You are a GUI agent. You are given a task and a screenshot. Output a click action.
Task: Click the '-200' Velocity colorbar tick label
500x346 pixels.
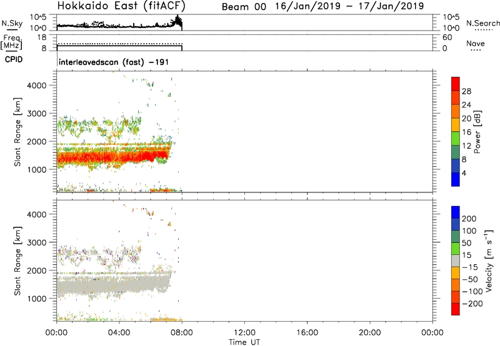[x=472, y=304]
